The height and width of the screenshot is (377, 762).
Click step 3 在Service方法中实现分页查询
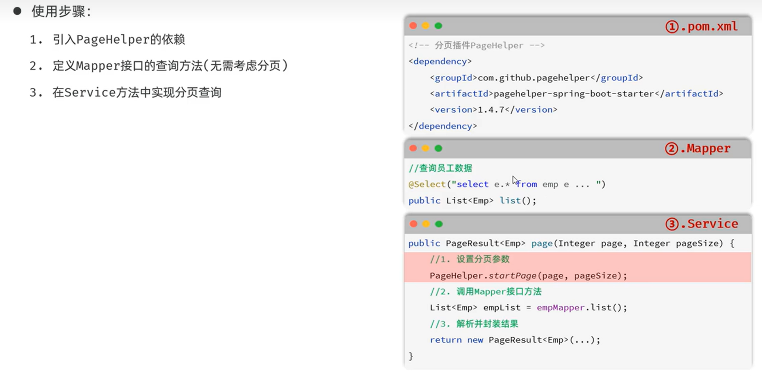(x=137, y=92)
